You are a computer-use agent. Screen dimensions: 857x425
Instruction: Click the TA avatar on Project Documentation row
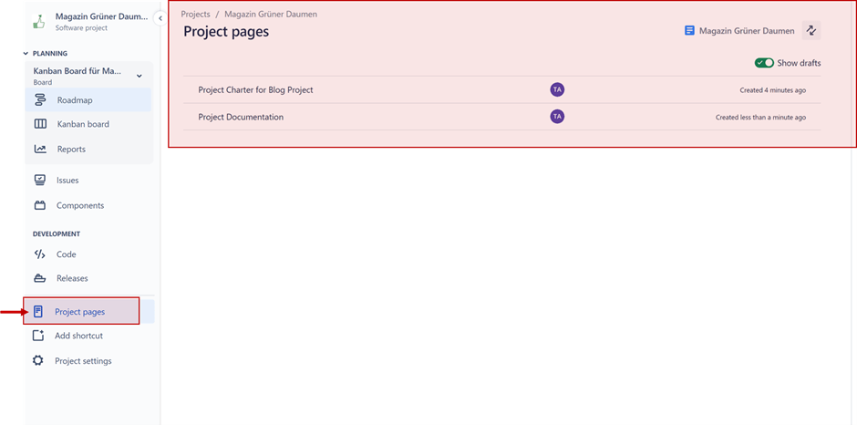[x=557, y=117]
